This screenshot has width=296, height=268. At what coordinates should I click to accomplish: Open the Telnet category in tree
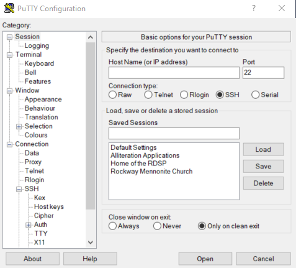point(34,171)
